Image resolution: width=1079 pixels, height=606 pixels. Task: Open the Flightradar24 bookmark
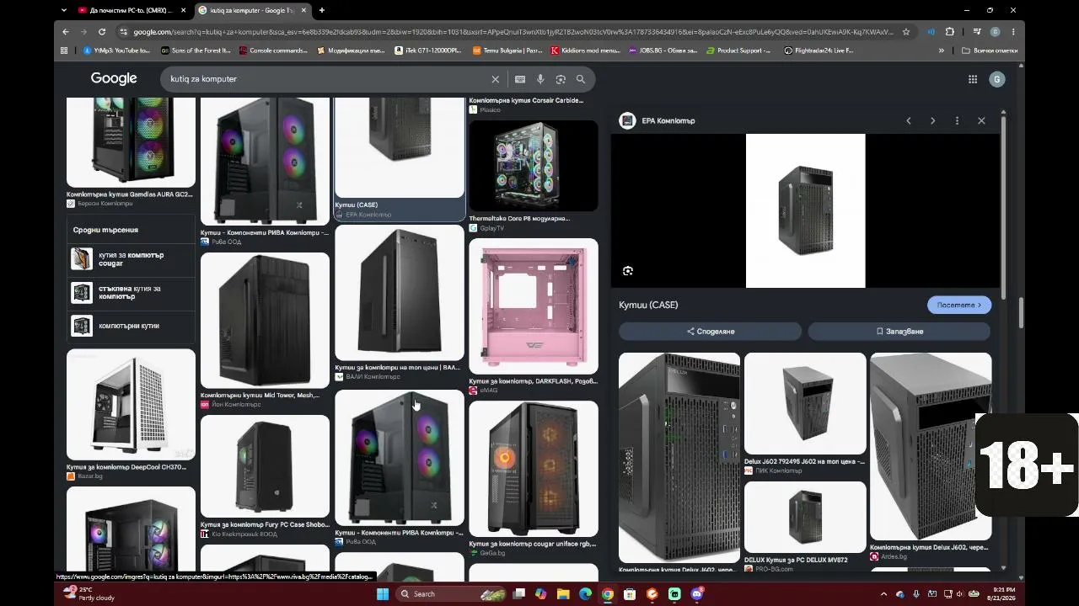click(819, 50)
